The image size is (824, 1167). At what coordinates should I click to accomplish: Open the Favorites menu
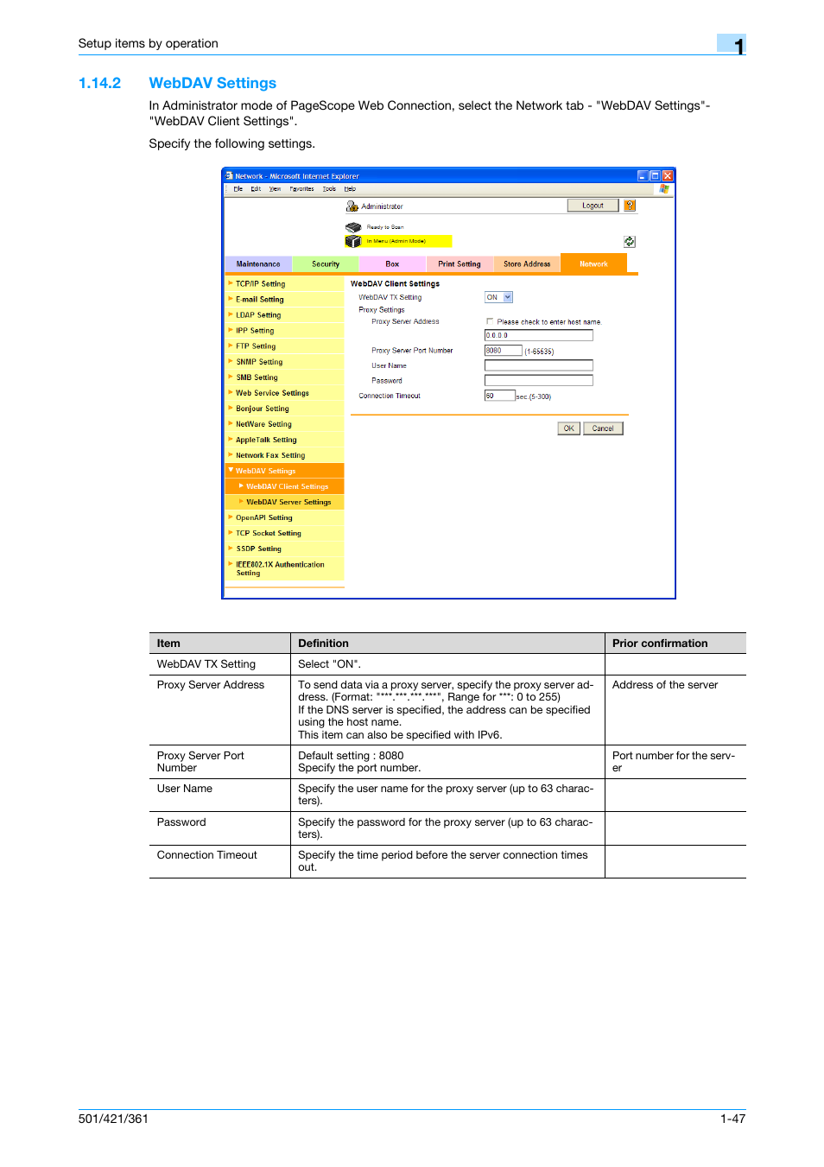pos(301,188)
